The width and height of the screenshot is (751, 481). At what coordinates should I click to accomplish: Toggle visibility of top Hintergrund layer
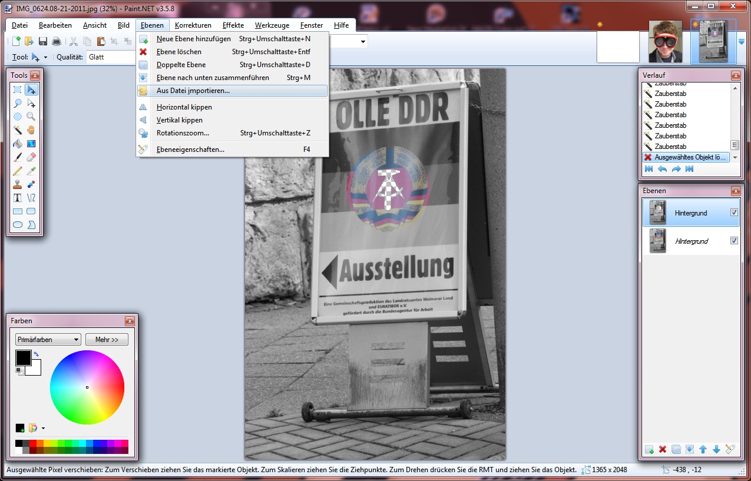point(734,213)
